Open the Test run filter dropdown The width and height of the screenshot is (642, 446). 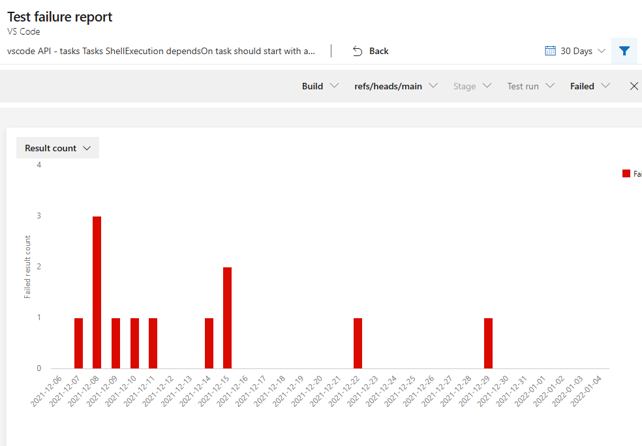(x=530, y=86)
